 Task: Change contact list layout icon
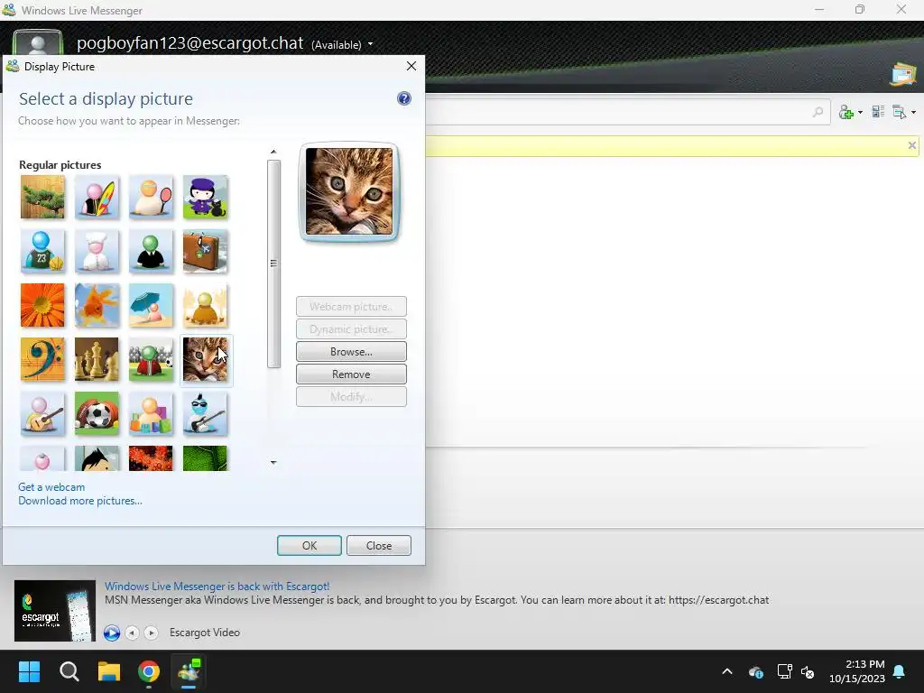pos(878,111)
